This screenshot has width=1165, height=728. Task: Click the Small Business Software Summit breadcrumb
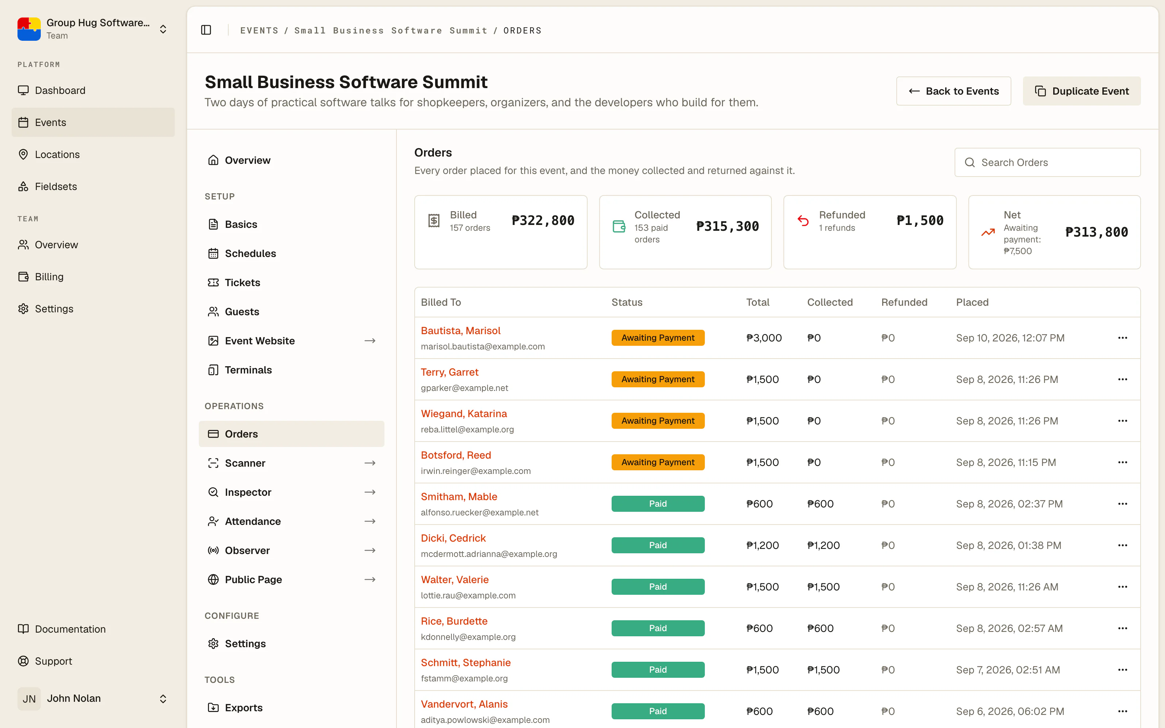391,30
